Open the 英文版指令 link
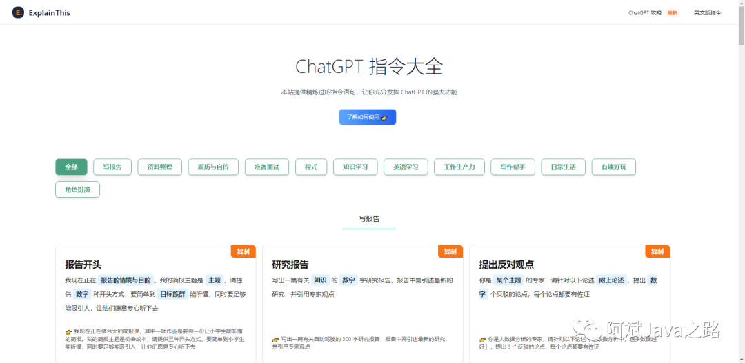Image resolution: width=745 pixels, height=363 pixels. [707, 12]
